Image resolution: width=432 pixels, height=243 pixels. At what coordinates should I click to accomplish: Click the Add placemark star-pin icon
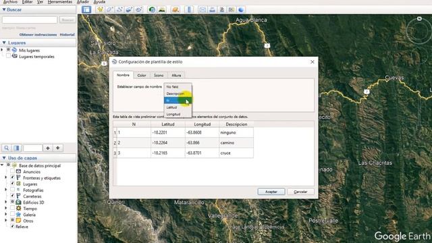[x=100, y=9]
